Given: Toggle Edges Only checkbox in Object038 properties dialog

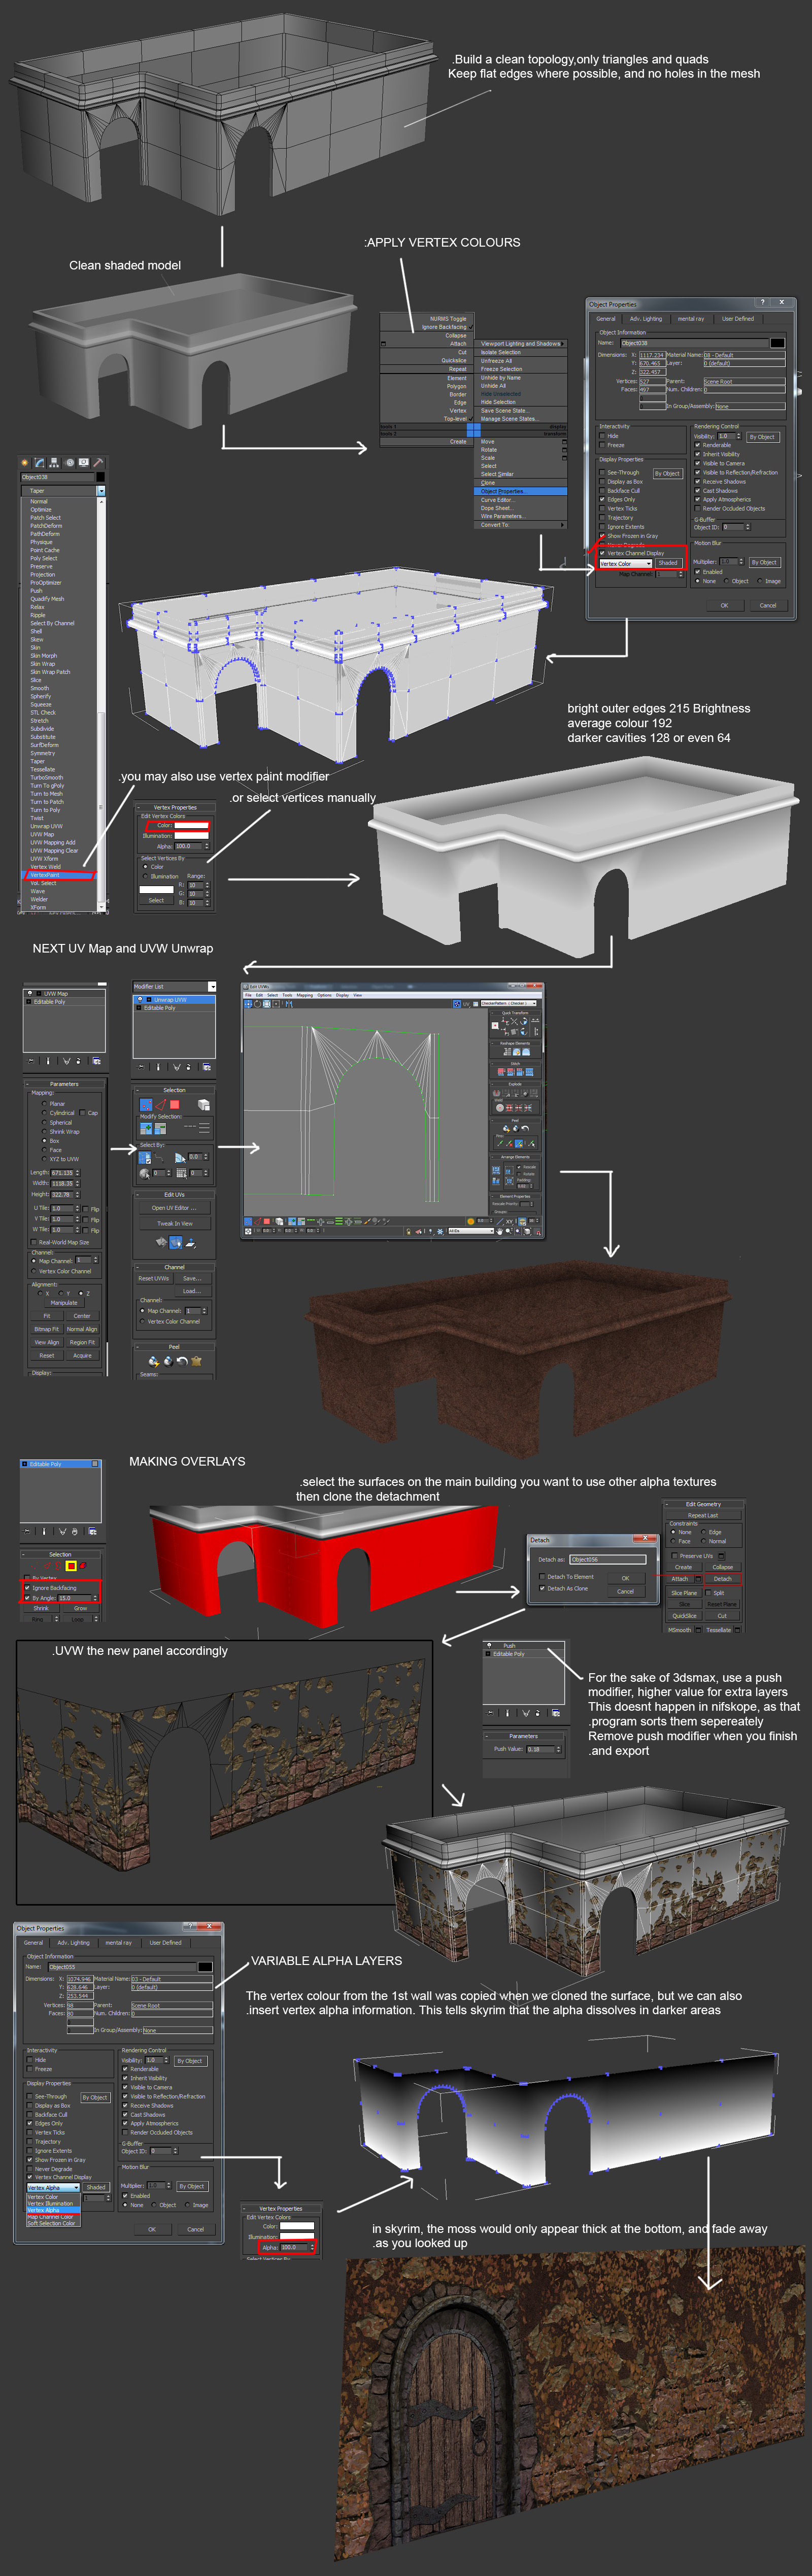Looking at the screenshot, I should click(x=602, y=499).
